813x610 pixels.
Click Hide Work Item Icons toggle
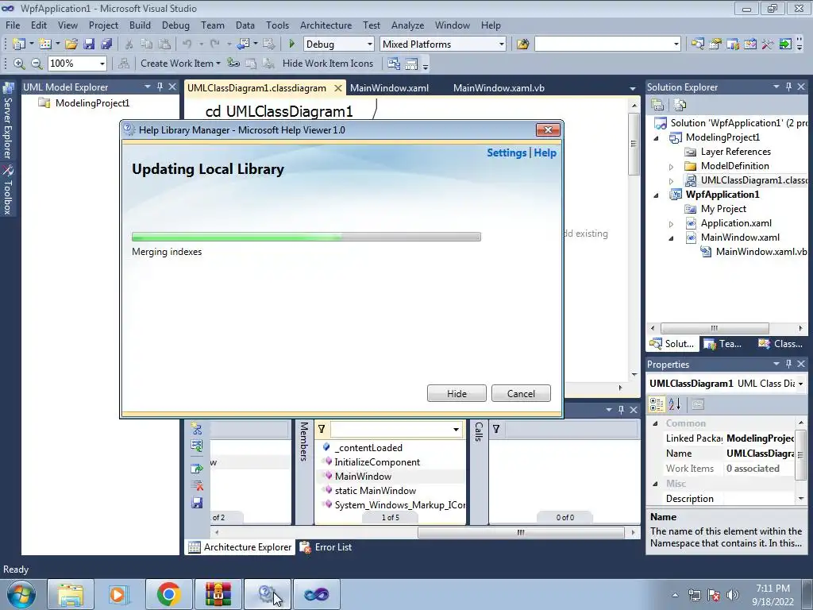click(328, 64)
